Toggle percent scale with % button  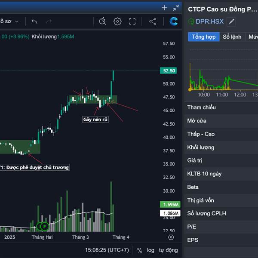point(140,250)
